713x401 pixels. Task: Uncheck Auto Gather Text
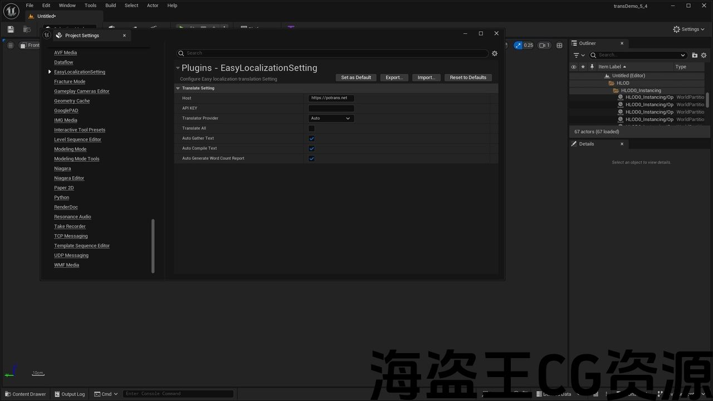pos(311,139)
